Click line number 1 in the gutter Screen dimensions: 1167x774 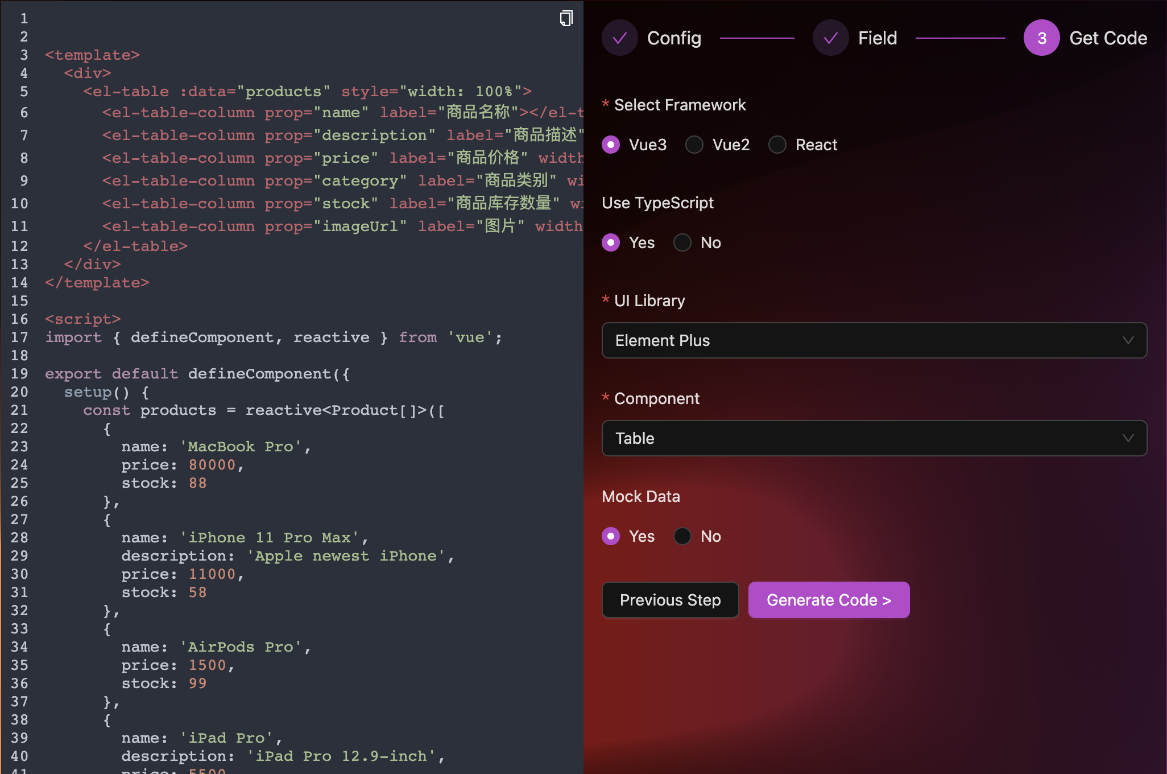point(24,19)
